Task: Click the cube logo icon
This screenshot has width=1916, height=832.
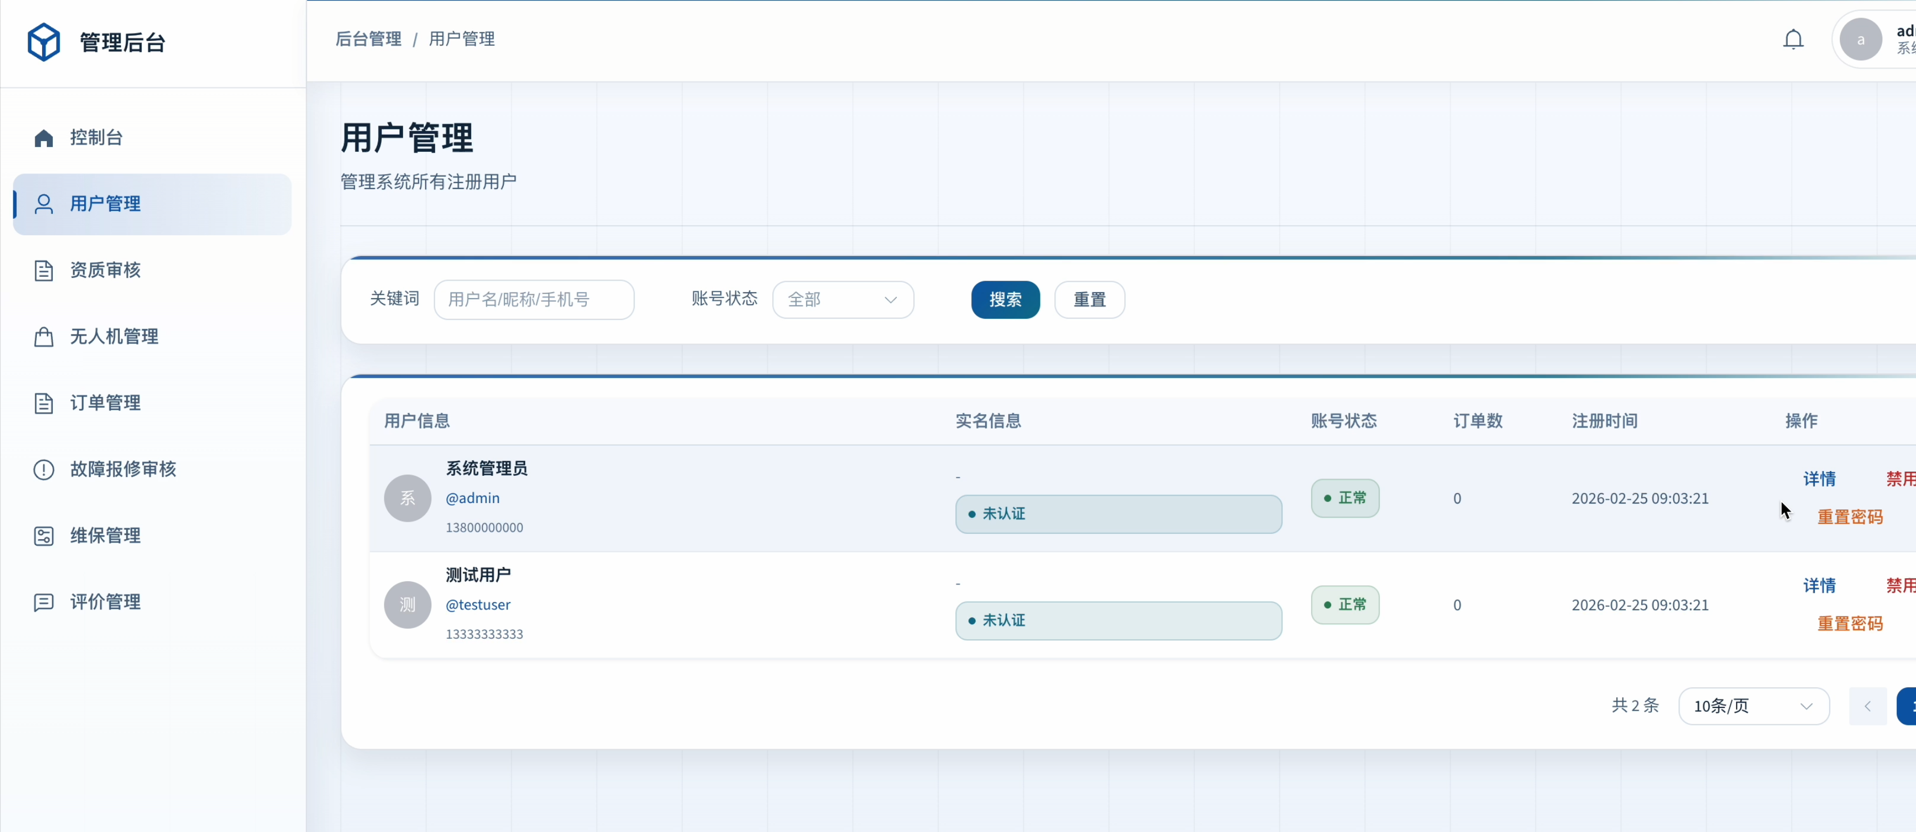Action: pyautogui.click(x=44, y=42)
